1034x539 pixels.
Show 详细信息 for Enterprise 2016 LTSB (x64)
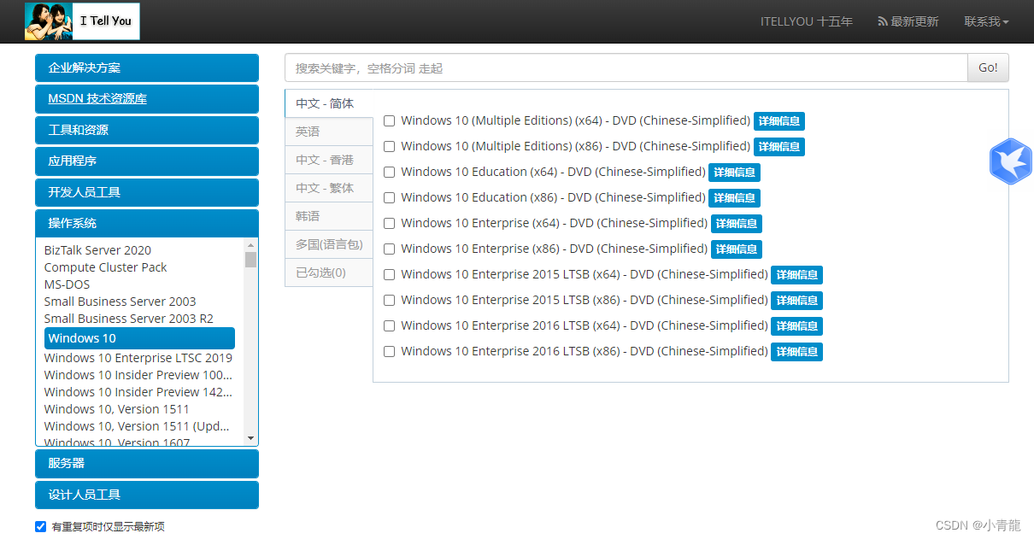pyautogui.click(x=797, y=326)
